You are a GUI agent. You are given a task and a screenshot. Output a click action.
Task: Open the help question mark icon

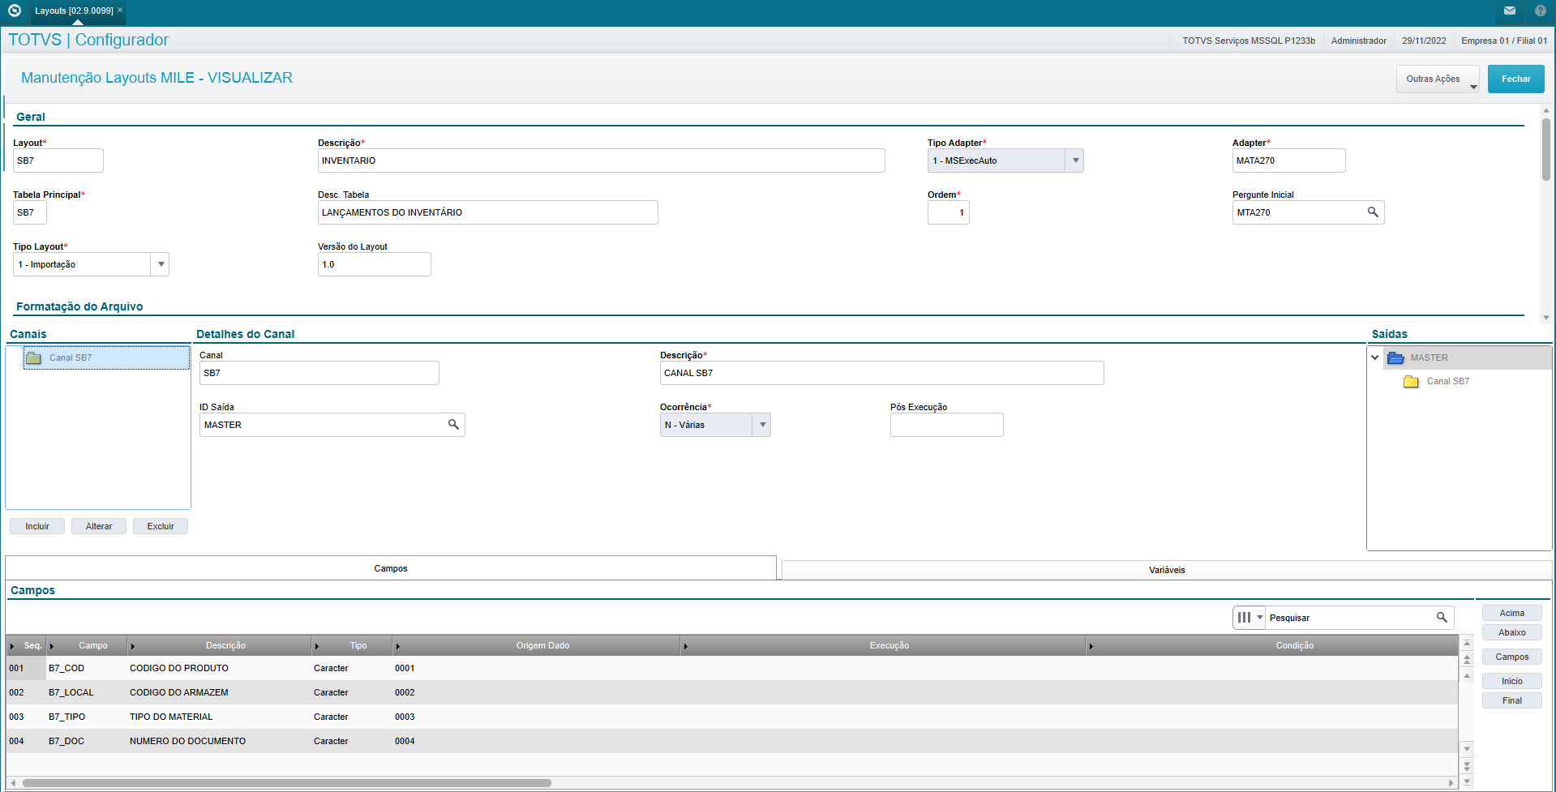click(1541, 11)
